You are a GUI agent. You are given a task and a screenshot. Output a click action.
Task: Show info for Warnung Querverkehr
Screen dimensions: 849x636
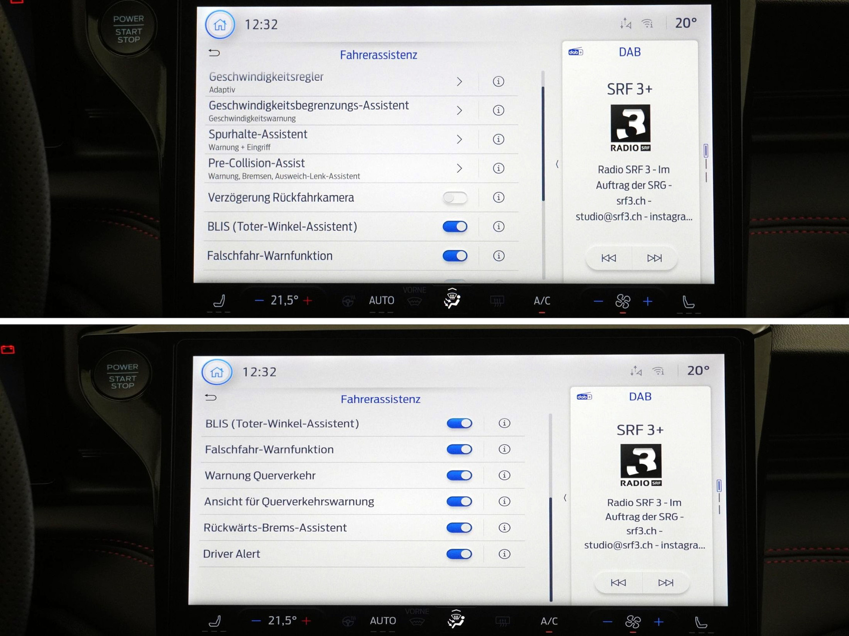tap(504, 475)
